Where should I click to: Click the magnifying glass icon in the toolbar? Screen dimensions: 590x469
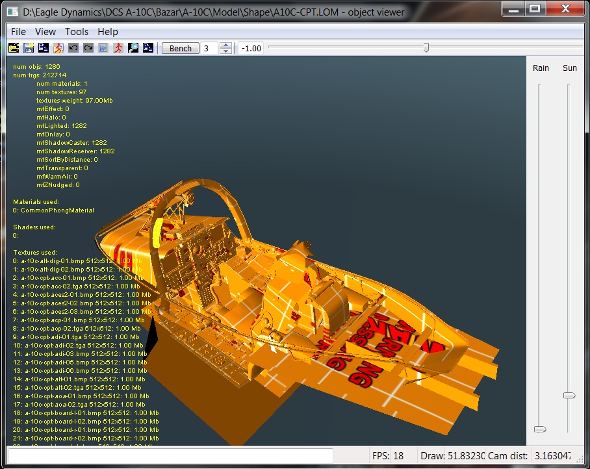point(133,48)
